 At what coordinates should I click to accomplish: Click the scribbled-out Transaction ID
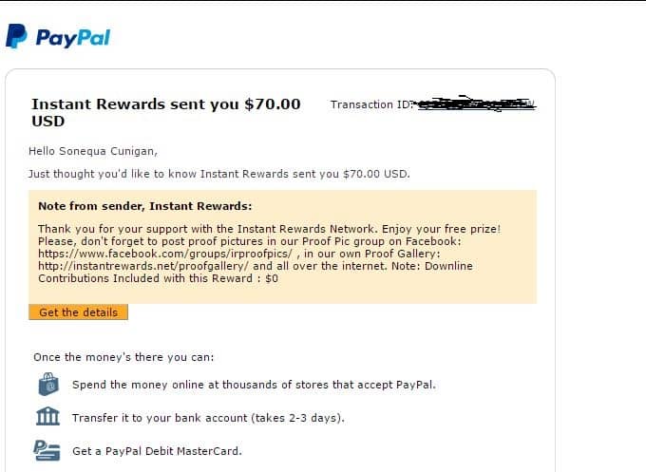pos(475,104)
